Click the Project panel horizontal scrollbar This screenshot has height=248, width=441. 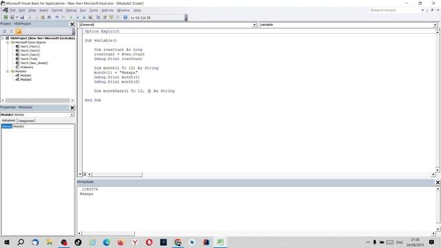37,101
